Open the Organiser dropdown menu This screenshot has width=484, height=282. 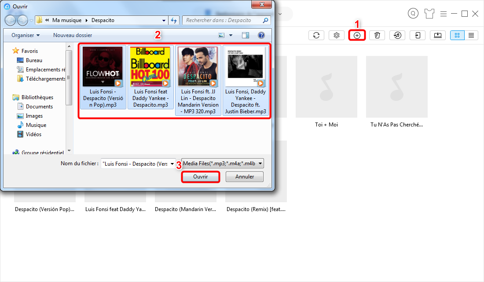[26, 35]
